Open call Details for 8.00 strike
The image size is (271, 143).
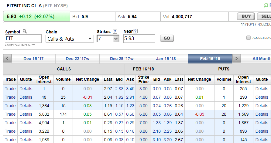pos(26,131)
